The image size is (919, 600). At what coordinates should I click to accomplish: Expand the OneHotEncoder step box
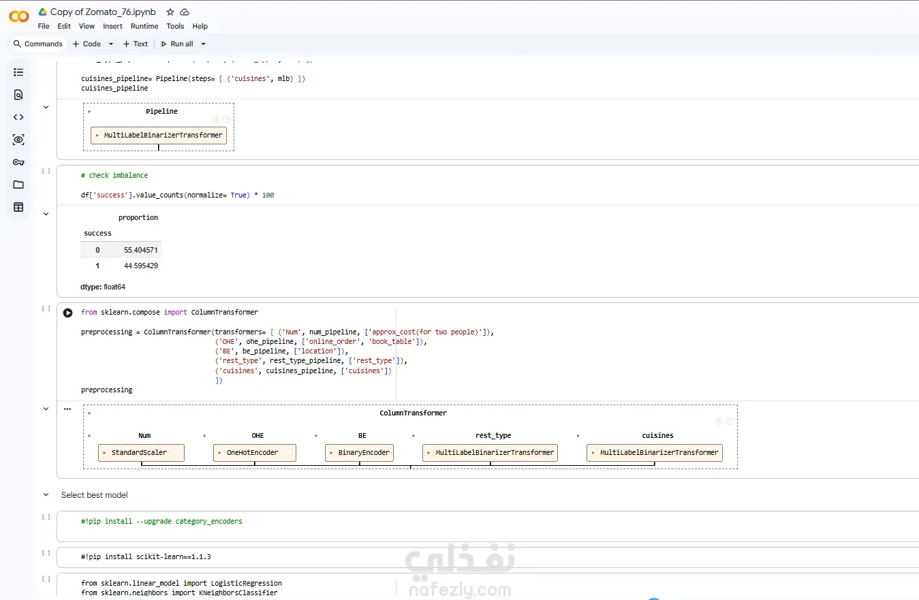[x=255, y=452]
